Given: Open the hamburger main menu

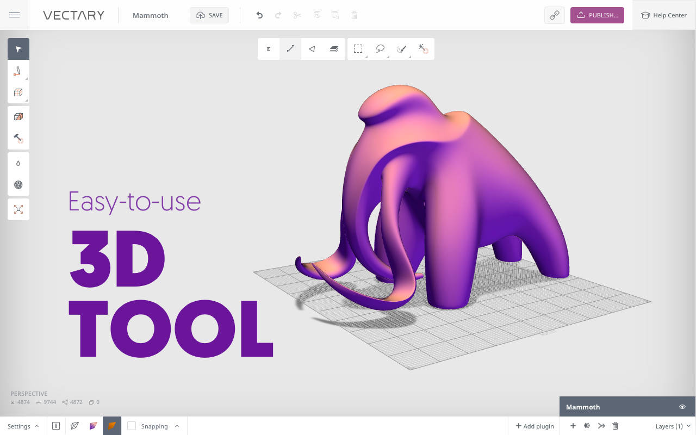Looking at the screenshot, I should click(x=15, y=15).
